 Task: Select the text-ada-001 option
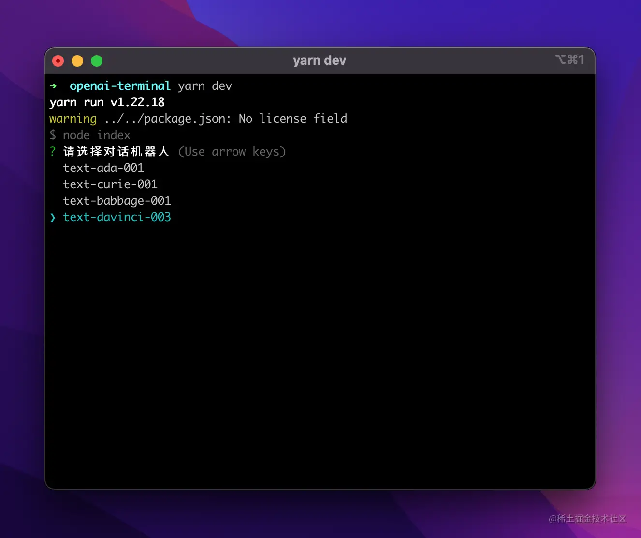(x=103, y=168)
